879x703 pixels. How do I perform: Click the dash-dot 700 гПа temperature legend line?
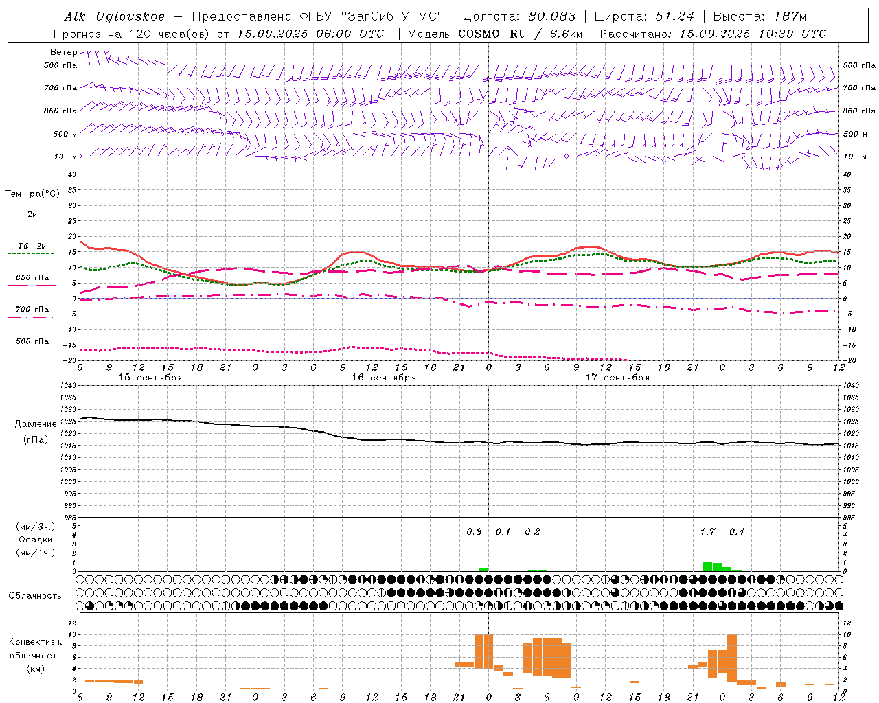pyautogui.click(x=32, y=317)
